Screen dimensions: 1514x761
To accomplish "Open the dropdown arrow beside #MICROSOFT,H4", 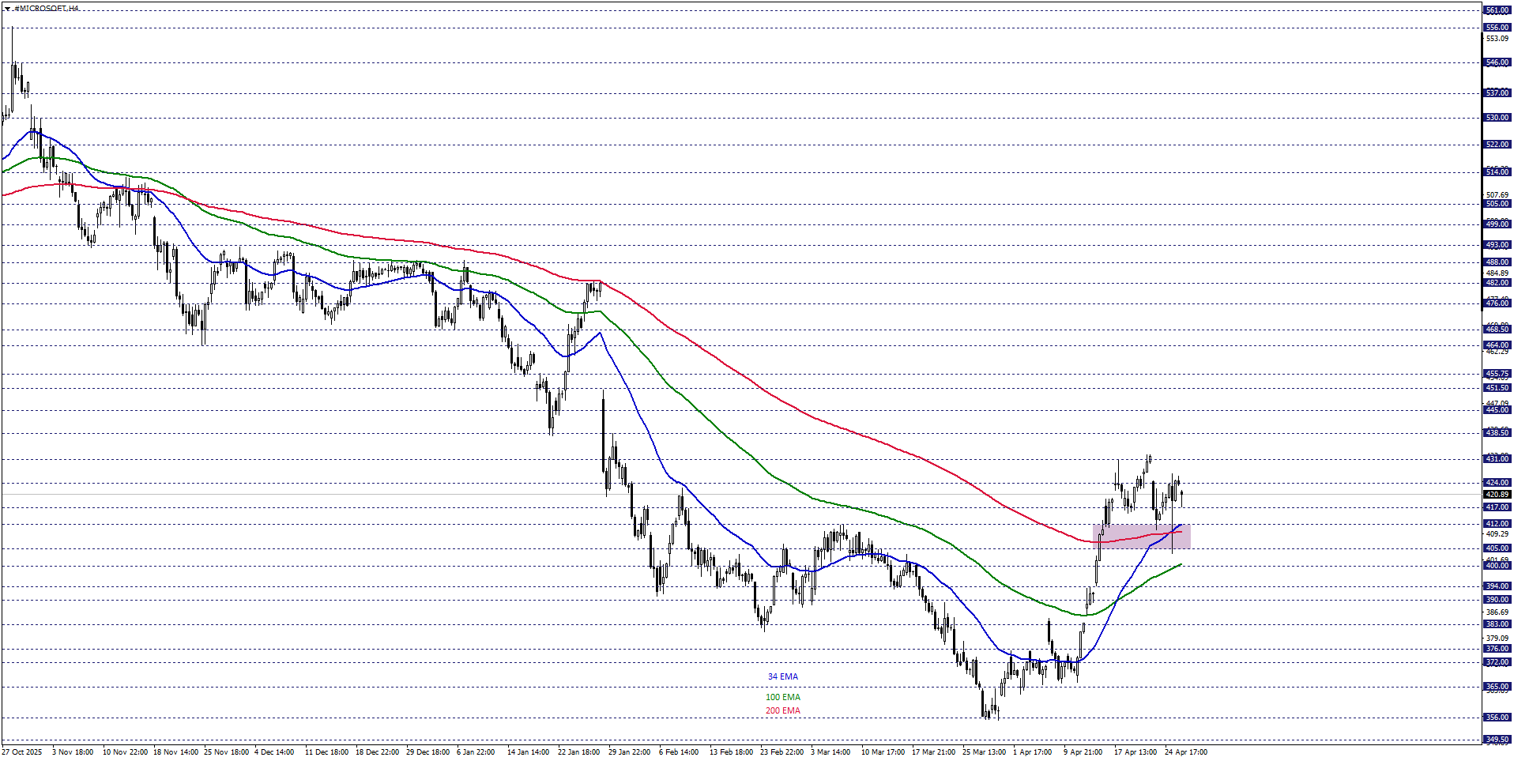I will 7,9.
